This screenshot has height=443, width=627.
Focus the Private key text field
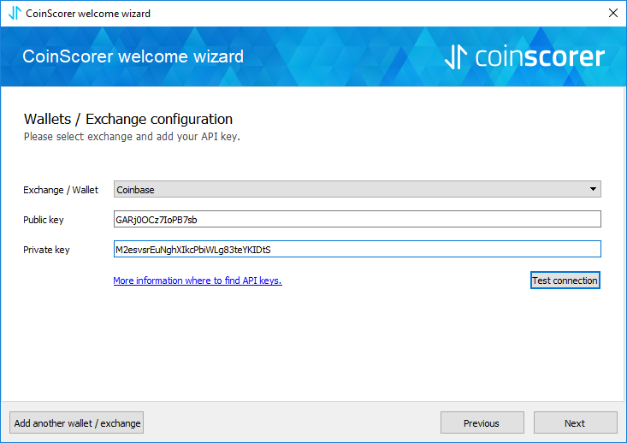pyautogui.click(x=357, y=249)
